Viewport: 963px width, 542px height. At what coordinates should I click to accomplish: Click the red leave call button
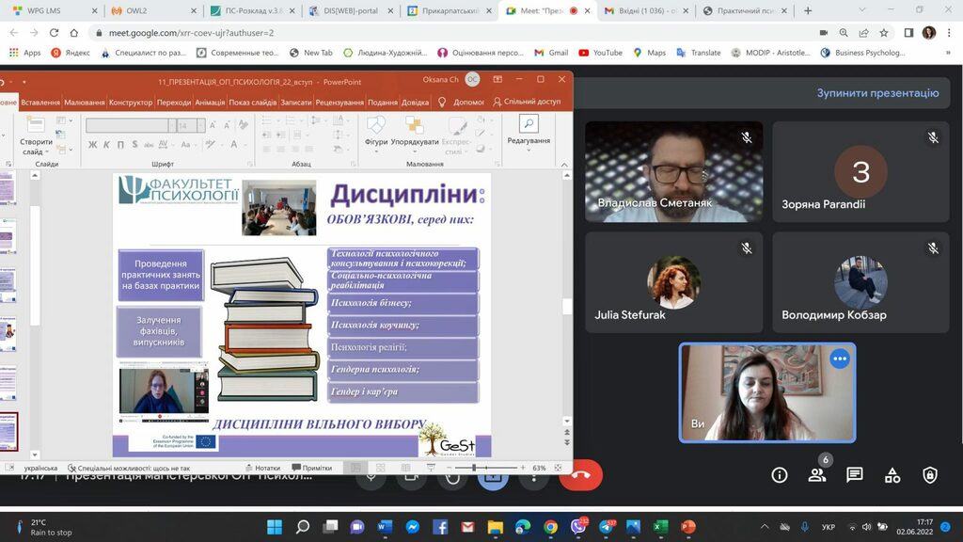click(x=580, y=475)
